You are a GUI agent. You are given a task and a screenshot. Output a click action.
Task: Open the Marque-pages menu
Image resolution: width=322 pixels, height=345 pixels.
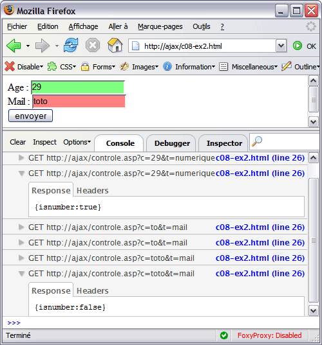[160, 26]
